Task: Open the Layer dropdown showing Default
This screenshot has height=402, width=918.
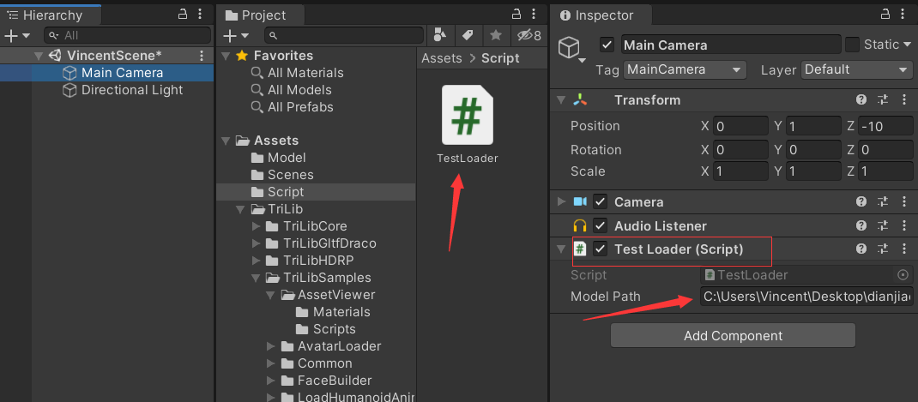Action: [x=856, y=69]
